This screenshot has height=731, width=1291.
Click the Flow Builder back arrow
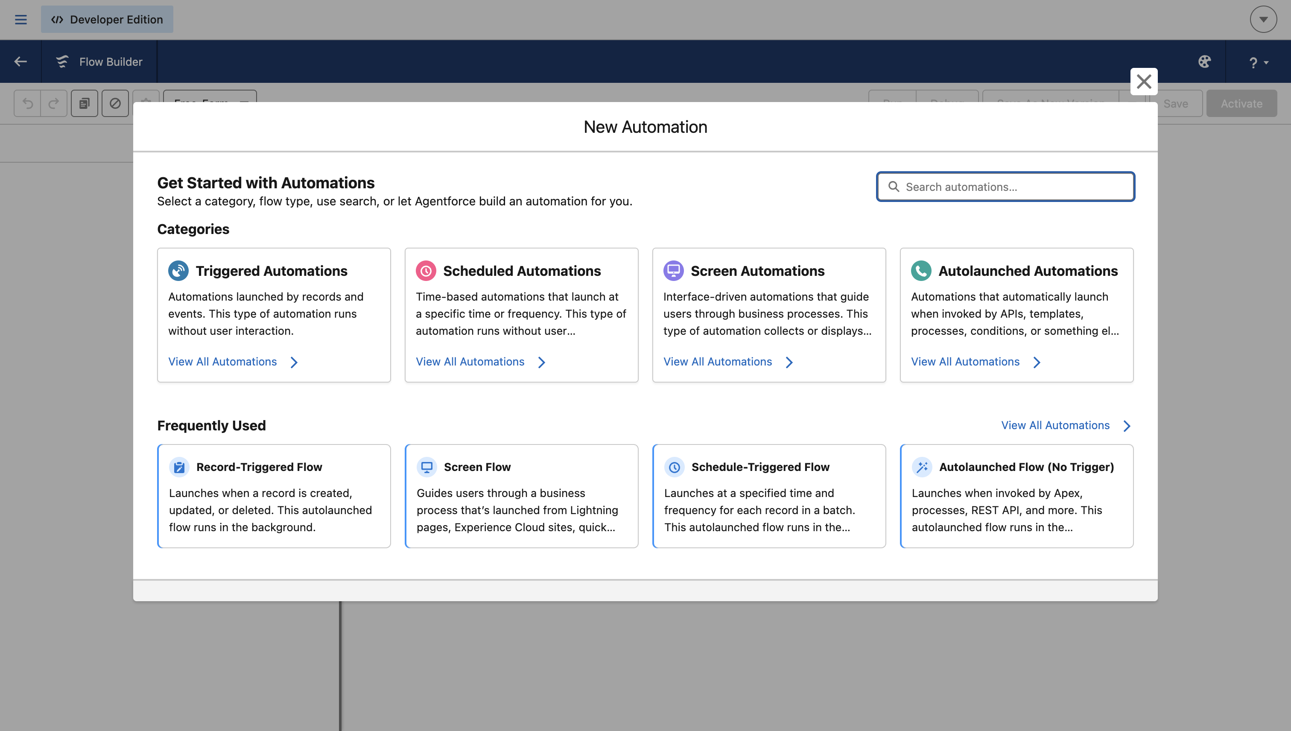coord(20,62)
